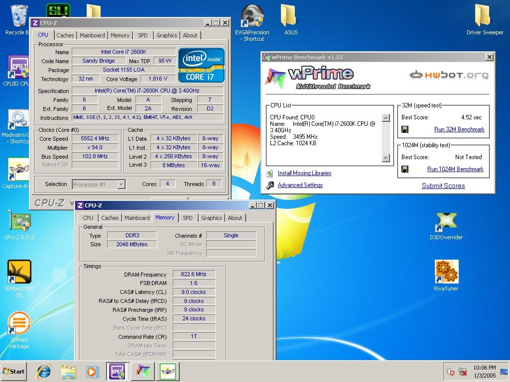Open Caches tab in lower CPU-Z window
This screenshot has width=510, height=382.
(110, 218)
